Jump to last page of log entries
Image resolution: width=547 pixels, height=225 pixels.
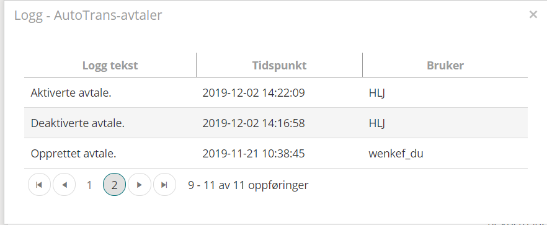click(x=165, y=185)
